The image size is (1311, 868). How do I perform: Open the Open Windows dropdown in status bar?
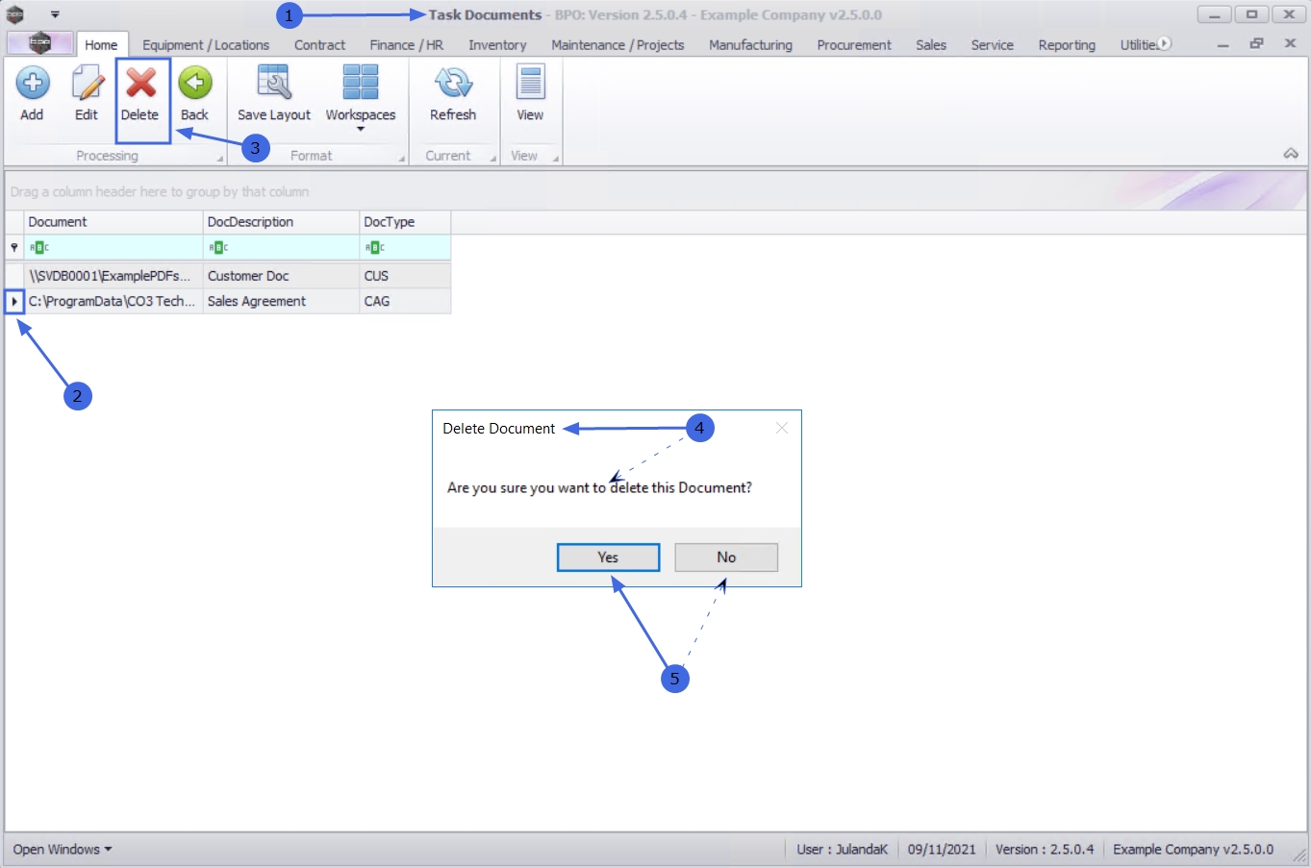pos(63,850)
